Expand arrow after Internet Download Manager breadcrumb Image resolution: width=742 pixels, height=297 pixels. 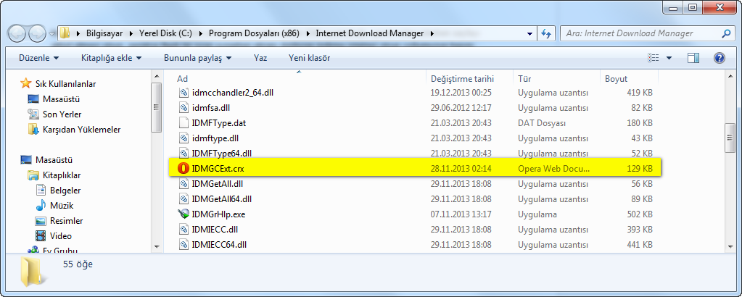pos(431,33)
